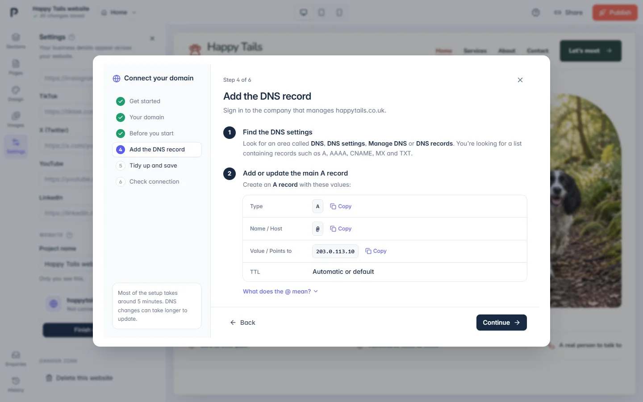The image size is (643, 402).
Task: Jump to 'Check connection' step
Action: tap(157, 182)
